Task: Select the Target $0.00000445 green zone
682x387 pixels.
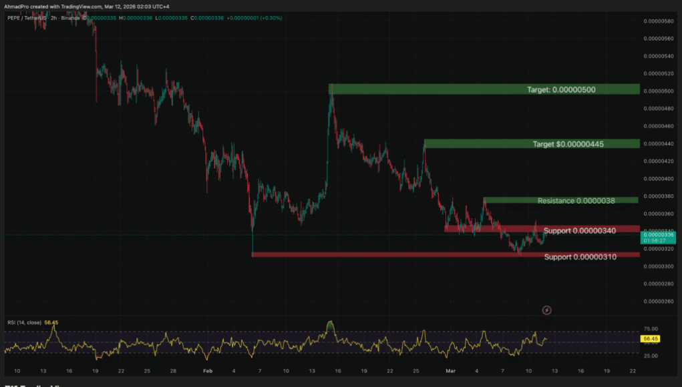Action: (x=531, y=143)
